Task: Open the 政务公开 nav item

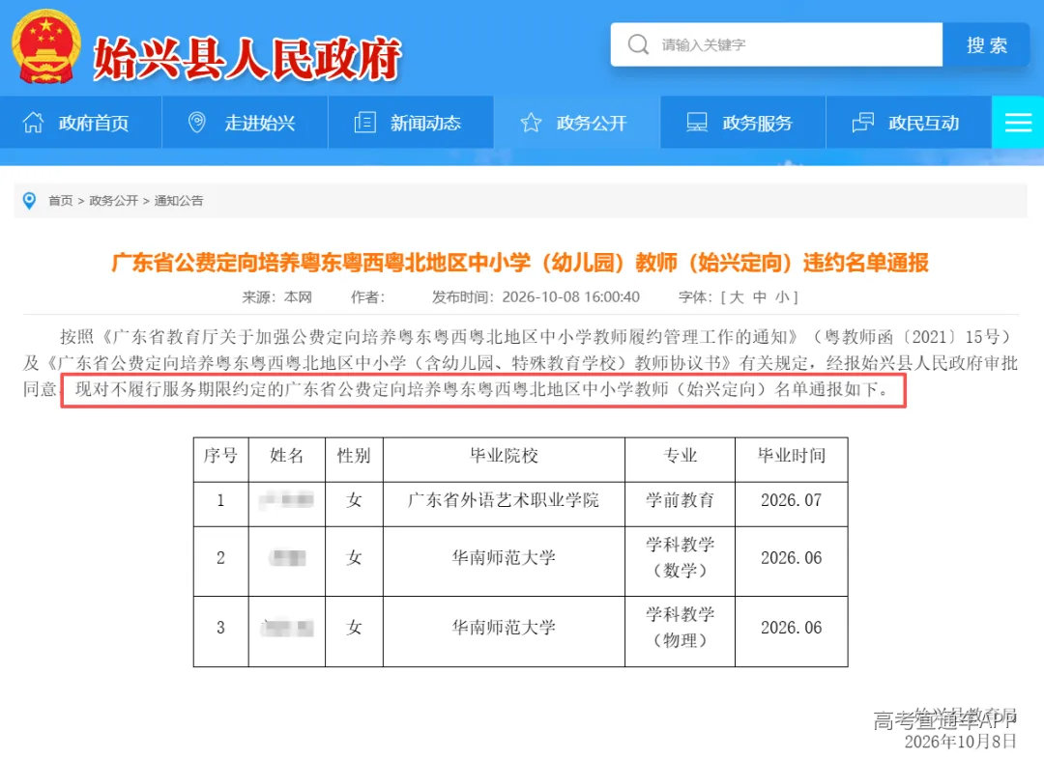Action: (x=576, y=123)
